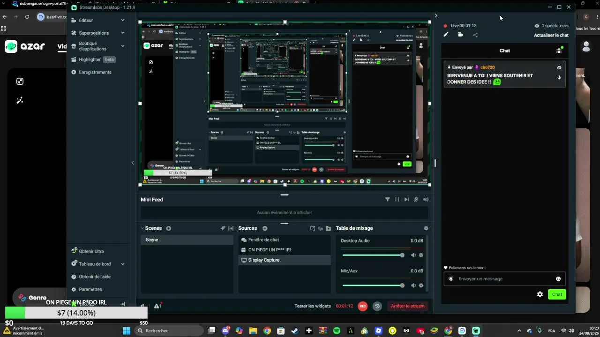Select the Display Capture source
Screen dimensions: 600x337
click(x=285, y=260)
